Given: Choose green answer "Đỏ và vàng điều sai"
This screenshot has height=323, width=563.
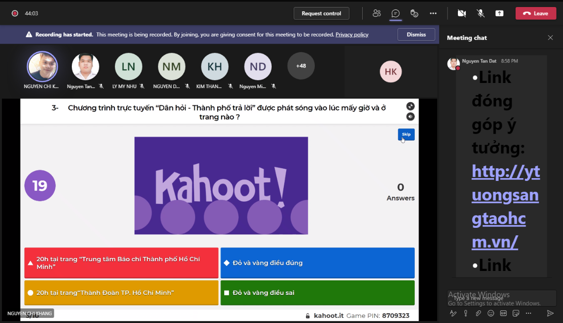Looking at the screenshot, I should tap(318, 293).
